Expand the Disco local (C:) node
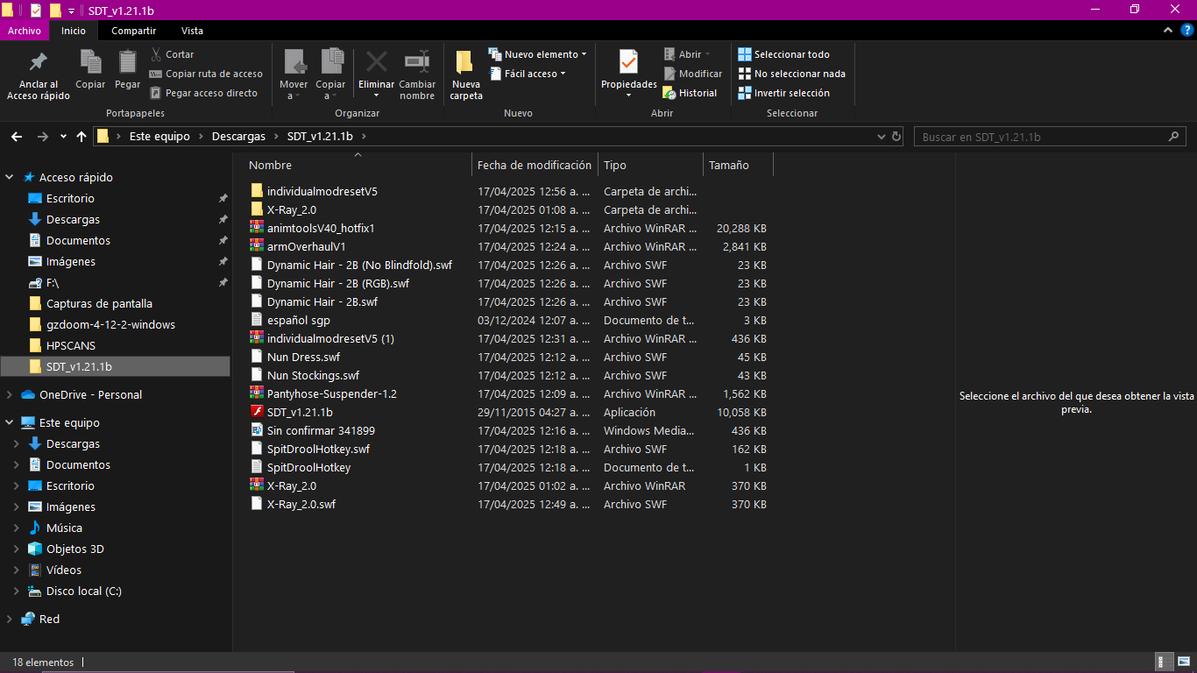 [17, 591]
